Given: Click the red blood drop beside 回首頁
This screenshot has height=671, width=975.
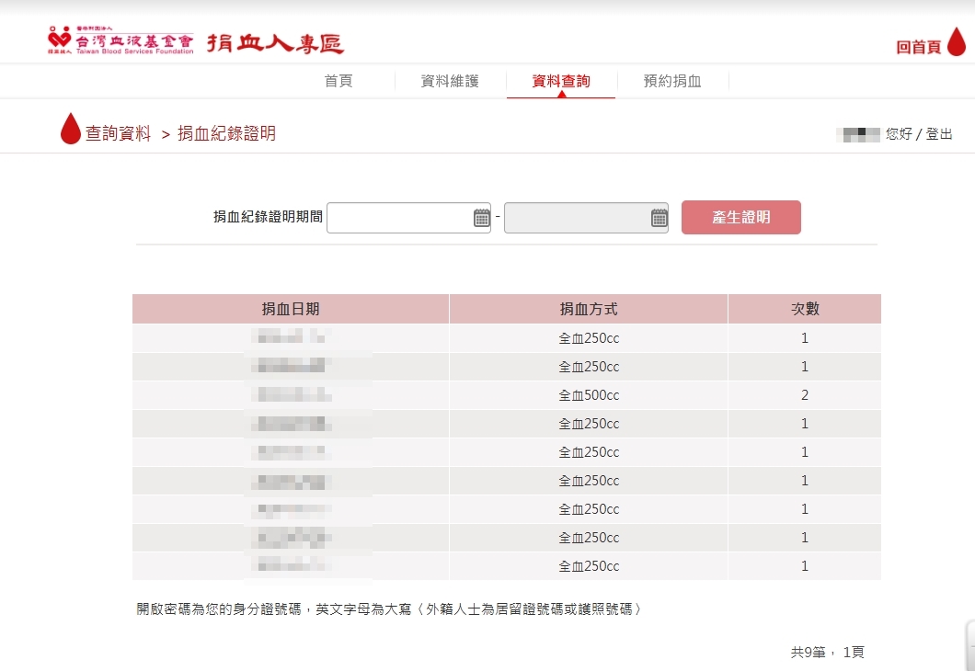Looking at the screenshot, I should point(957,42).
